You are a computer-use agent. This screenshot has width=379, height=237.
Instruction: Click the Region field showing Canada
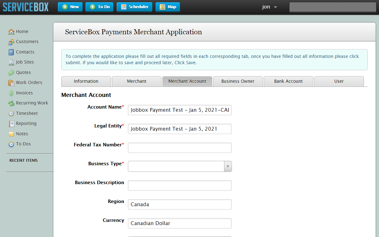coord(180,204)
